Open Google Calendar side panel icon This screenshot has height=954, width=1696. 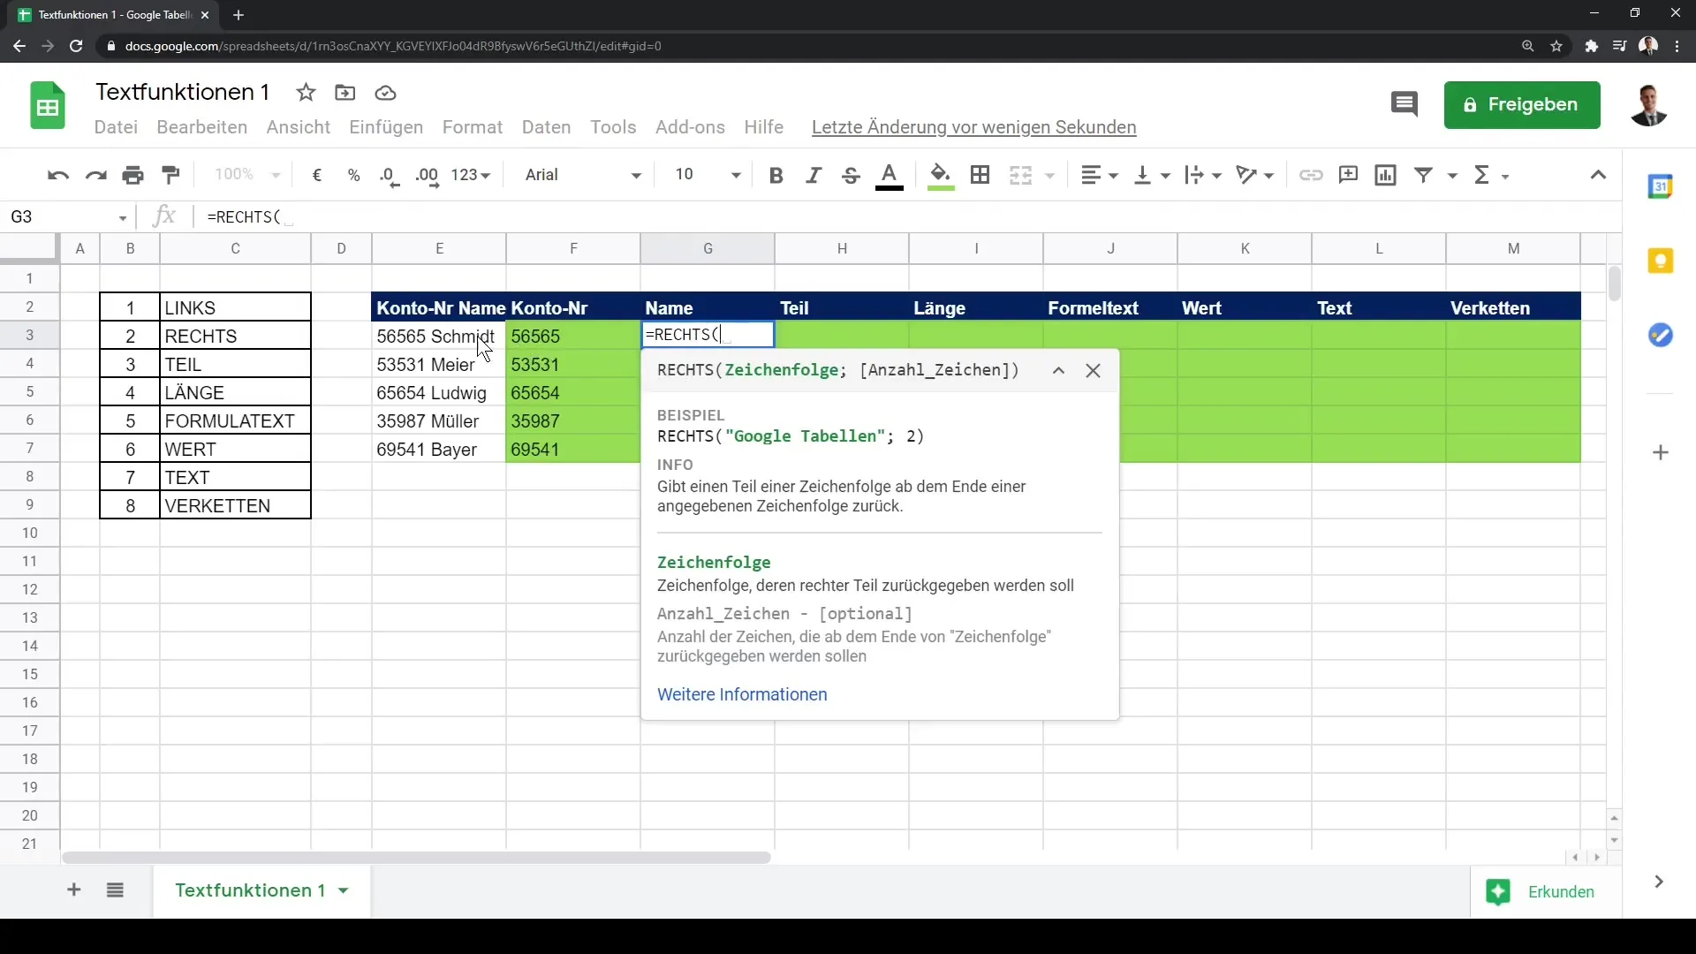pos(1661,186)
